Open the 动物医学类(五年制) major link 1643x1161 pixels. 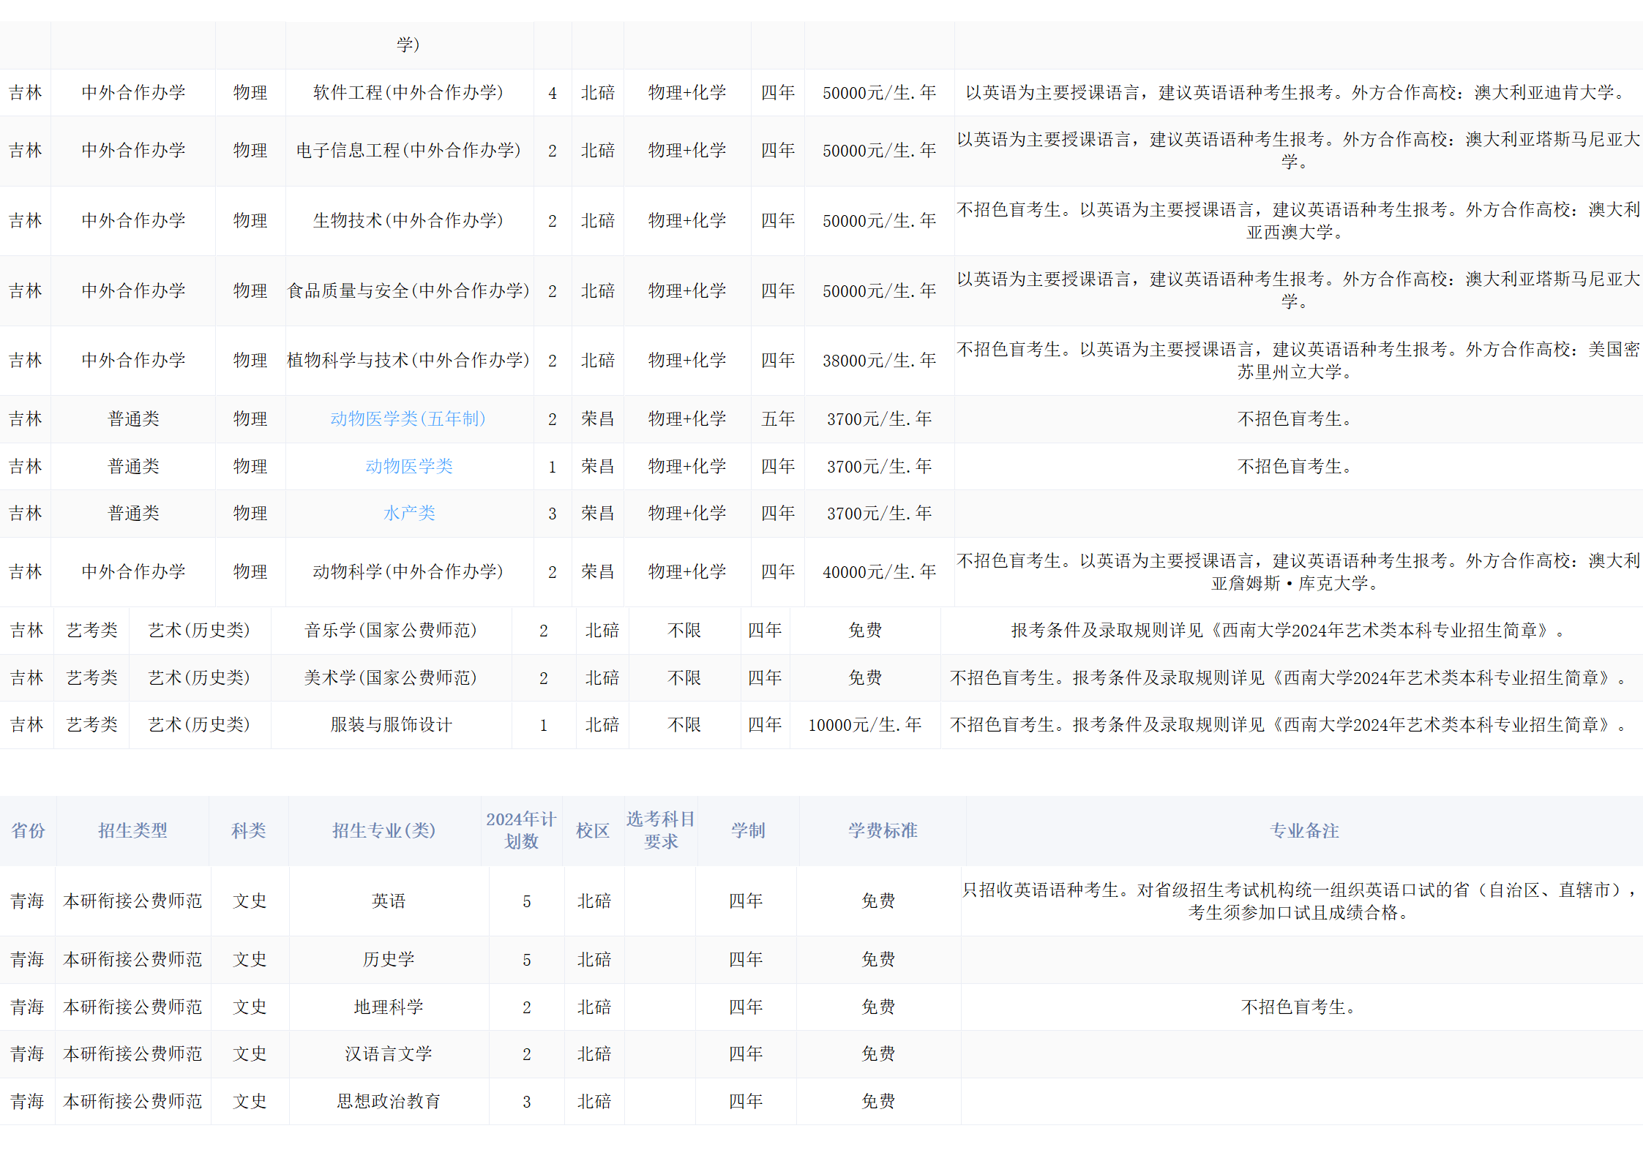coord(408,418)
